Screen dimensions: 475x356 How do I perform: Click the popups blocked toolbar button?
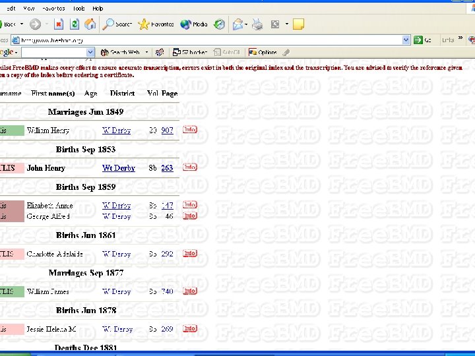190,52
